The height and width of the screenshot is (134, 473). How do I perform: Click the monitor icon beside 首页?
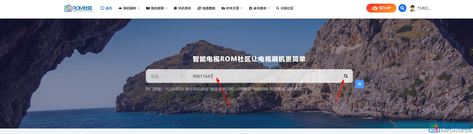tap(102, 8)
